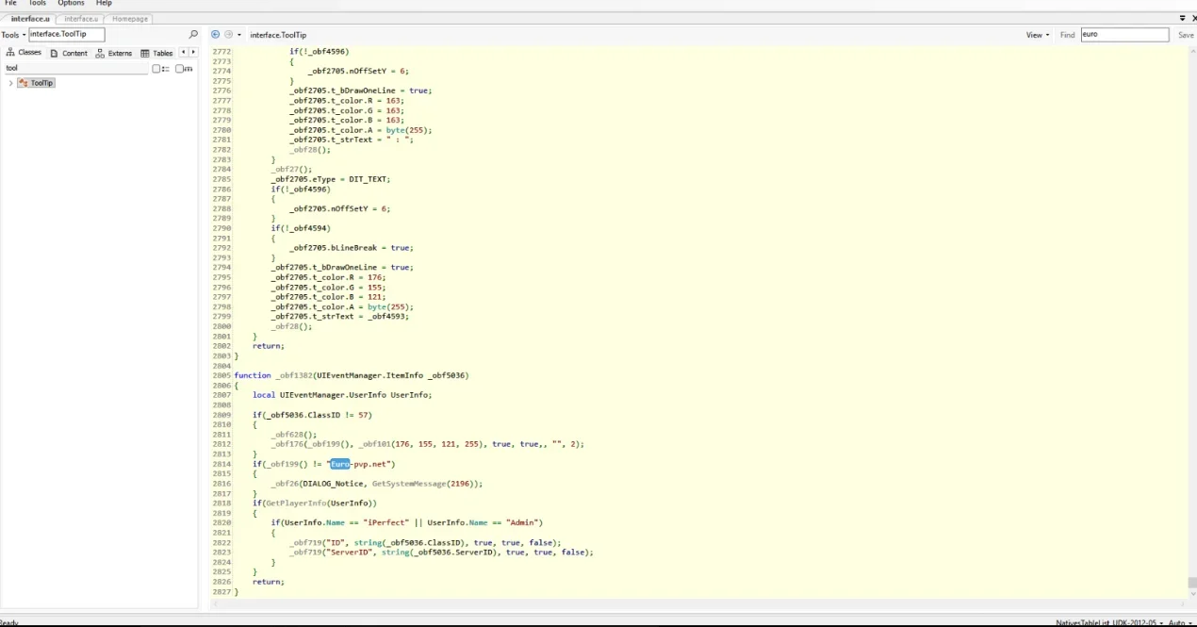Open the document list dropdown icon
The width and height of the screenshot is (1197, 627).
tap(1183, 18)
